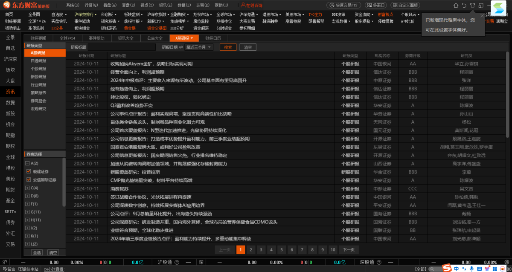Viewport: 512px width, 272px height.
Task: Select 自选研报 in report types
Action: [x=38, y=61]
